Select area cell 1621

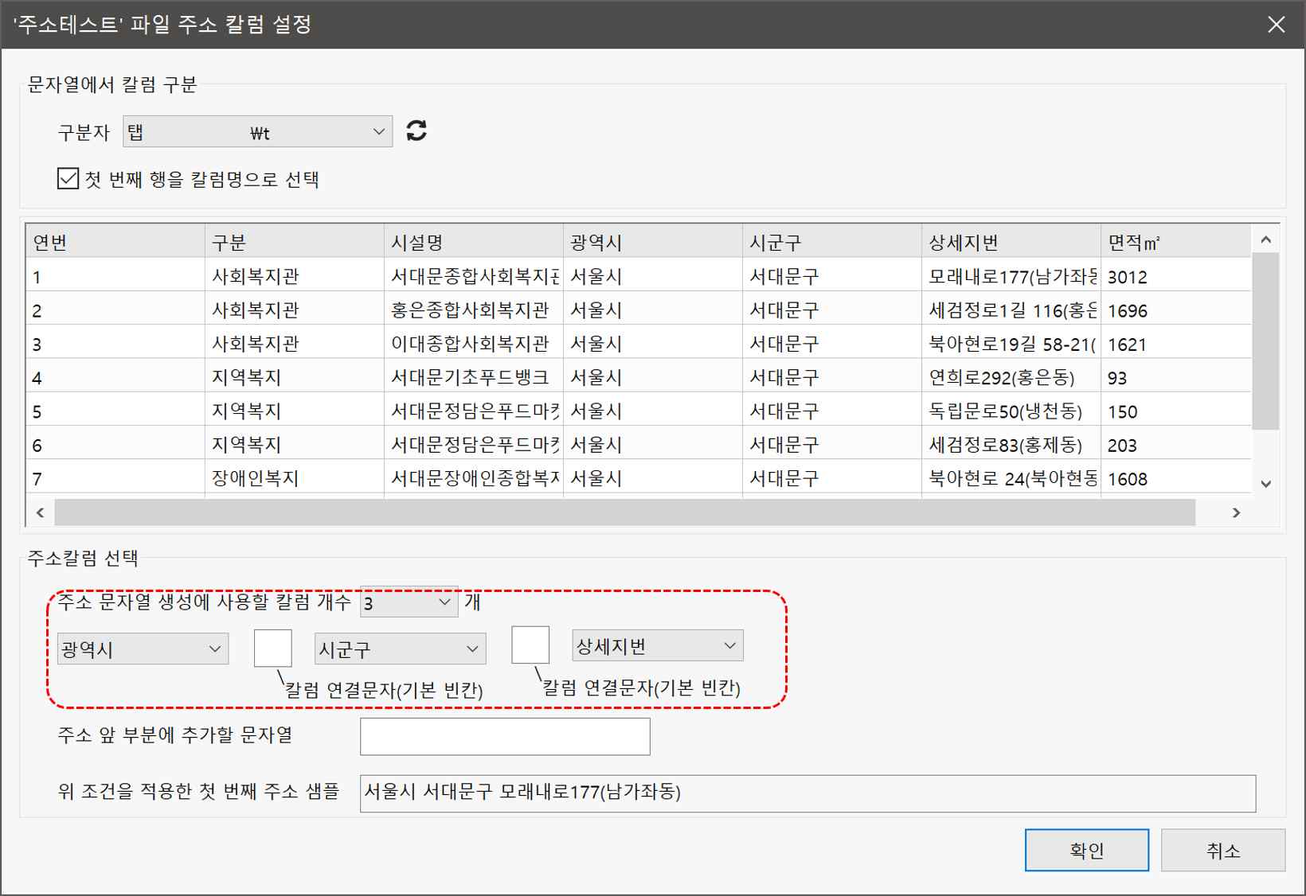point(1176,343)
